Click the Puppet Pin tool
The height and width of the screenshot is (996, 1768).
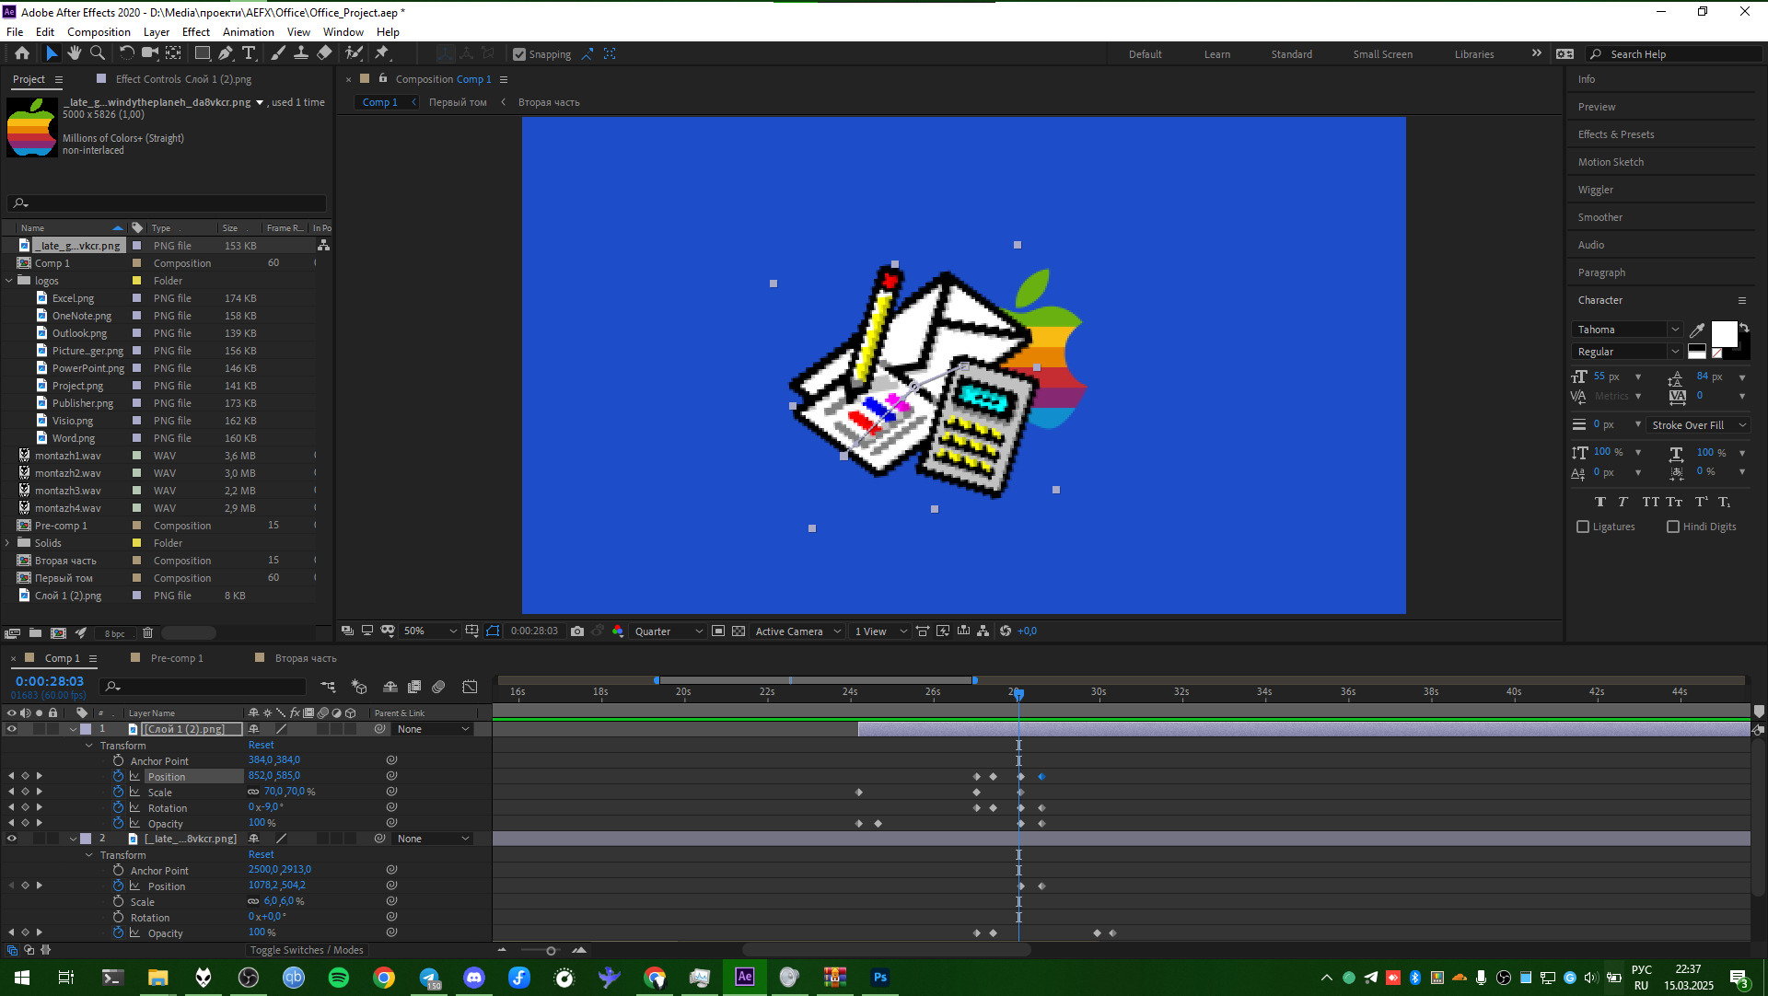pos(382,53)
